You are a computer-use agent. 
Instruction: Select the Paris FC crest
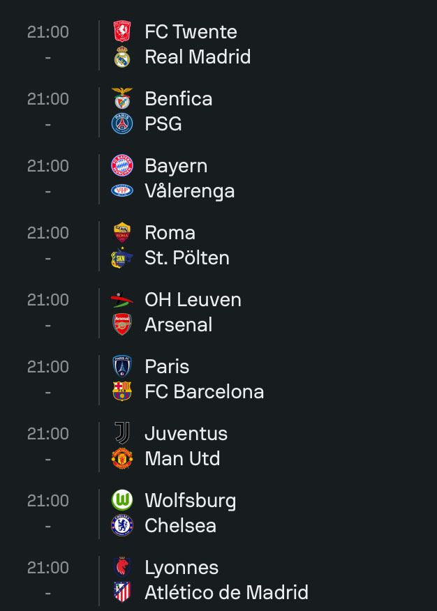(x=122, y=366)
